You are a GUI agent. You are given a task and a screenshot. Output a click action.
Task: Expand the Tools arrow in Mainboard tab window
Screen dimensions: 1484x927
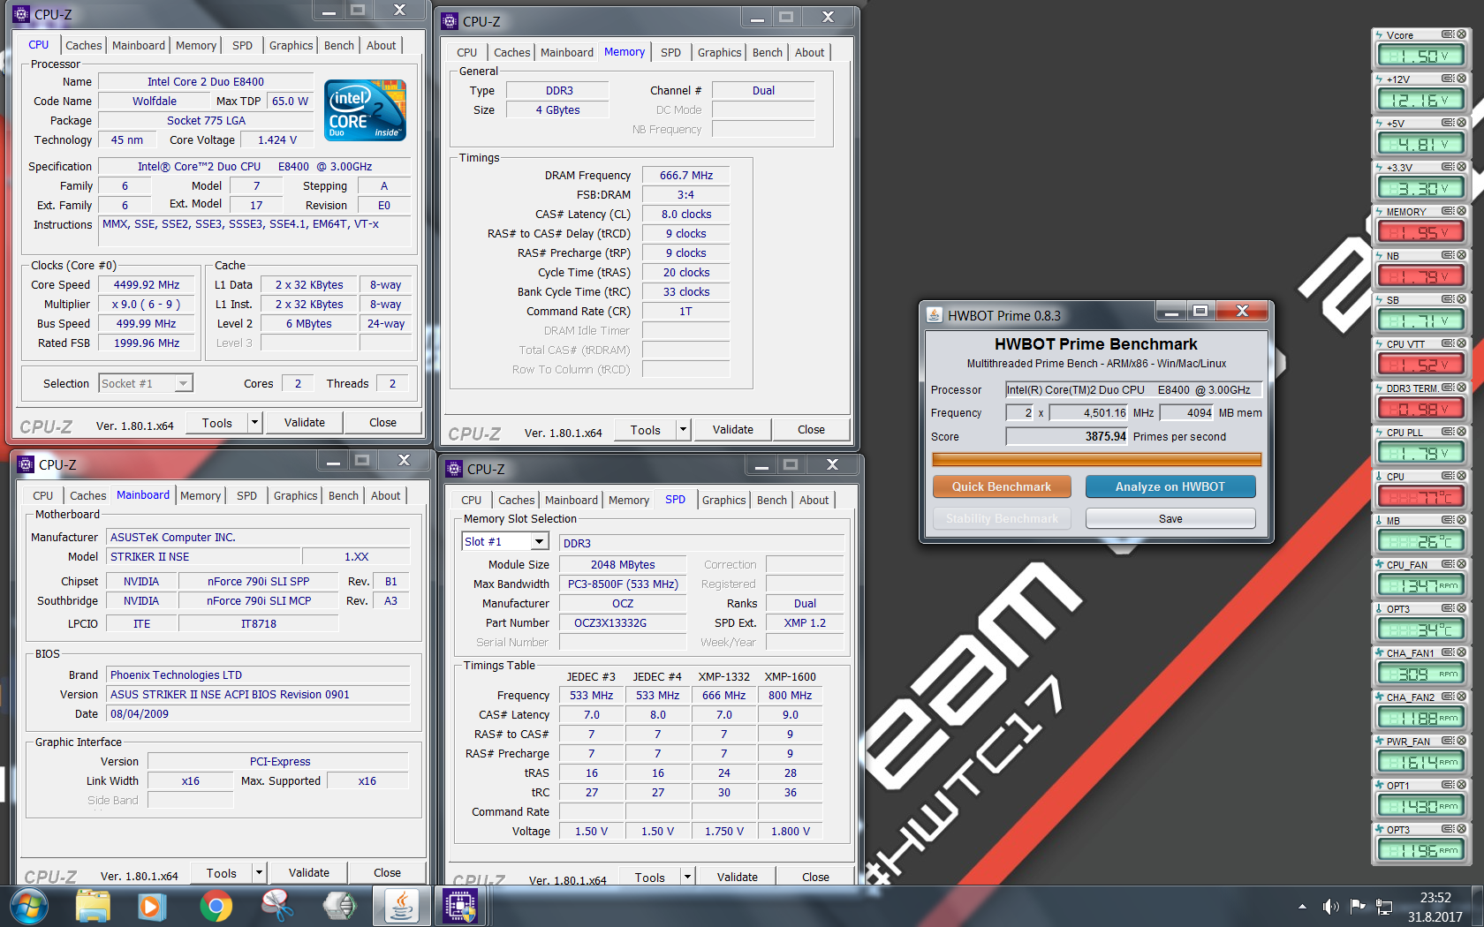(259, 873)
